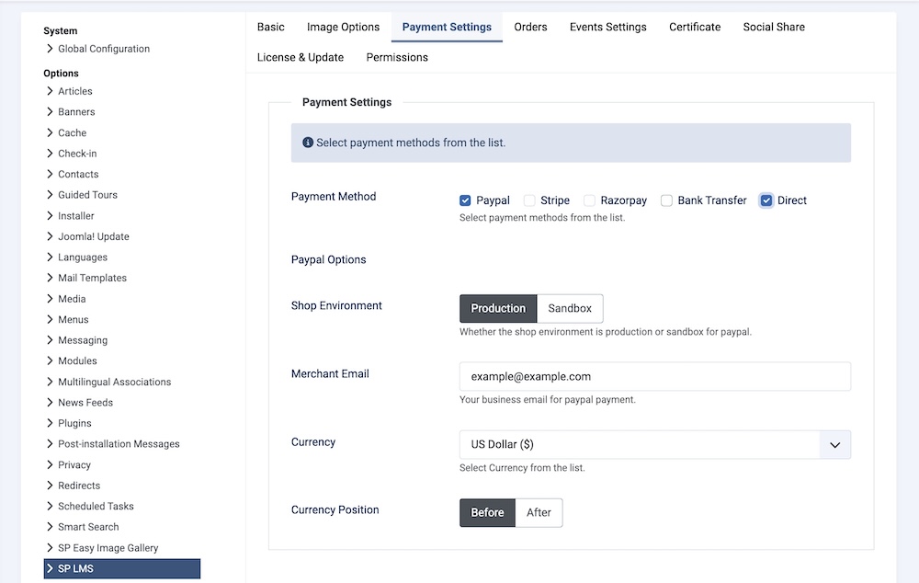Go to the License & Update tab
Screen dimensions: 919x583
(x=300, y=57)
